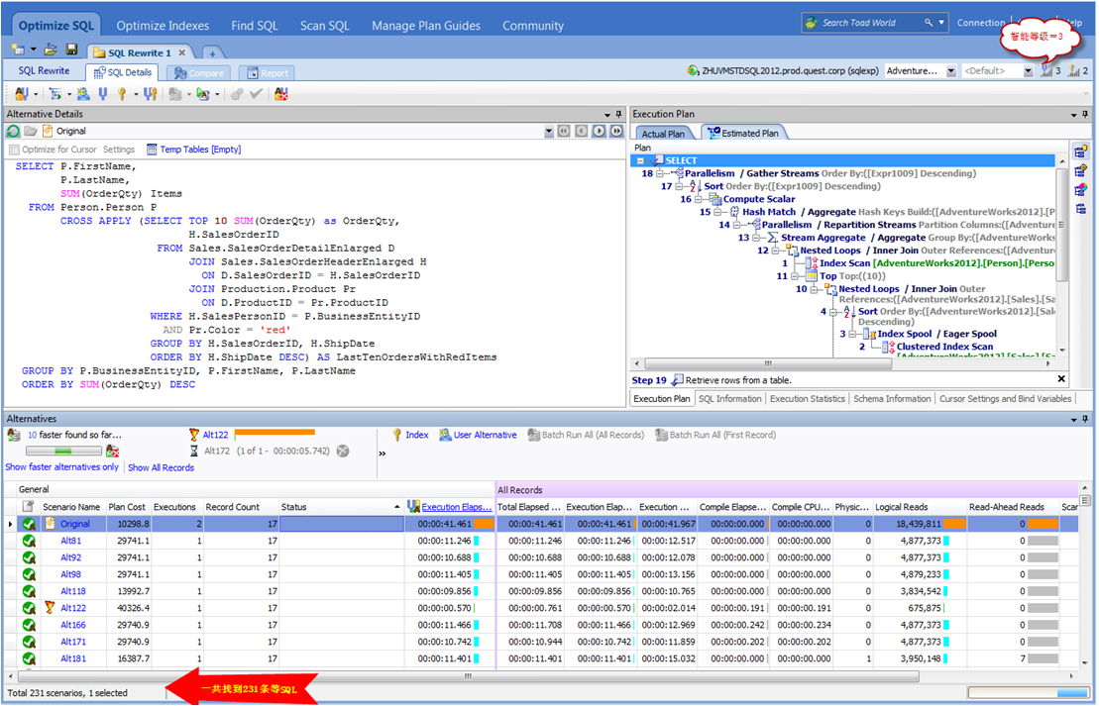
Task: Click the Show All Records link
Action: click(162, 468)
